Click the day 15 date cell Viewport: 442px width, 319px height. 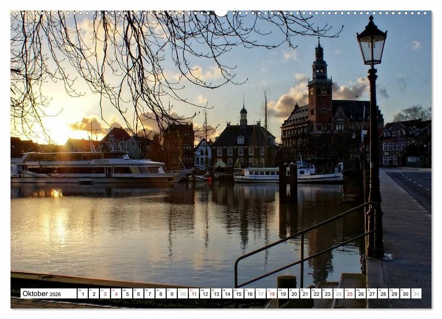pos(239,294)
